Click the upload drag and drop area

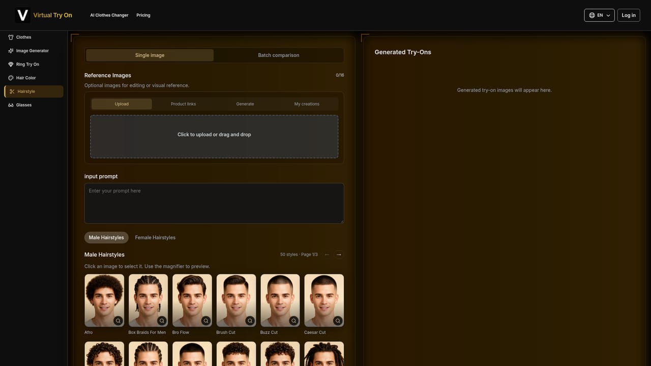(214, 136)
